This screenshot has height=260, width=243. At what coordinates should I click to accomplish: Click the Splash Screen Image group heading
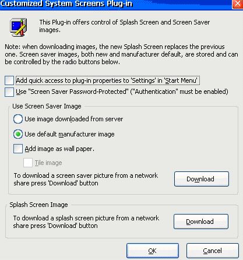[x=38, y=205]
